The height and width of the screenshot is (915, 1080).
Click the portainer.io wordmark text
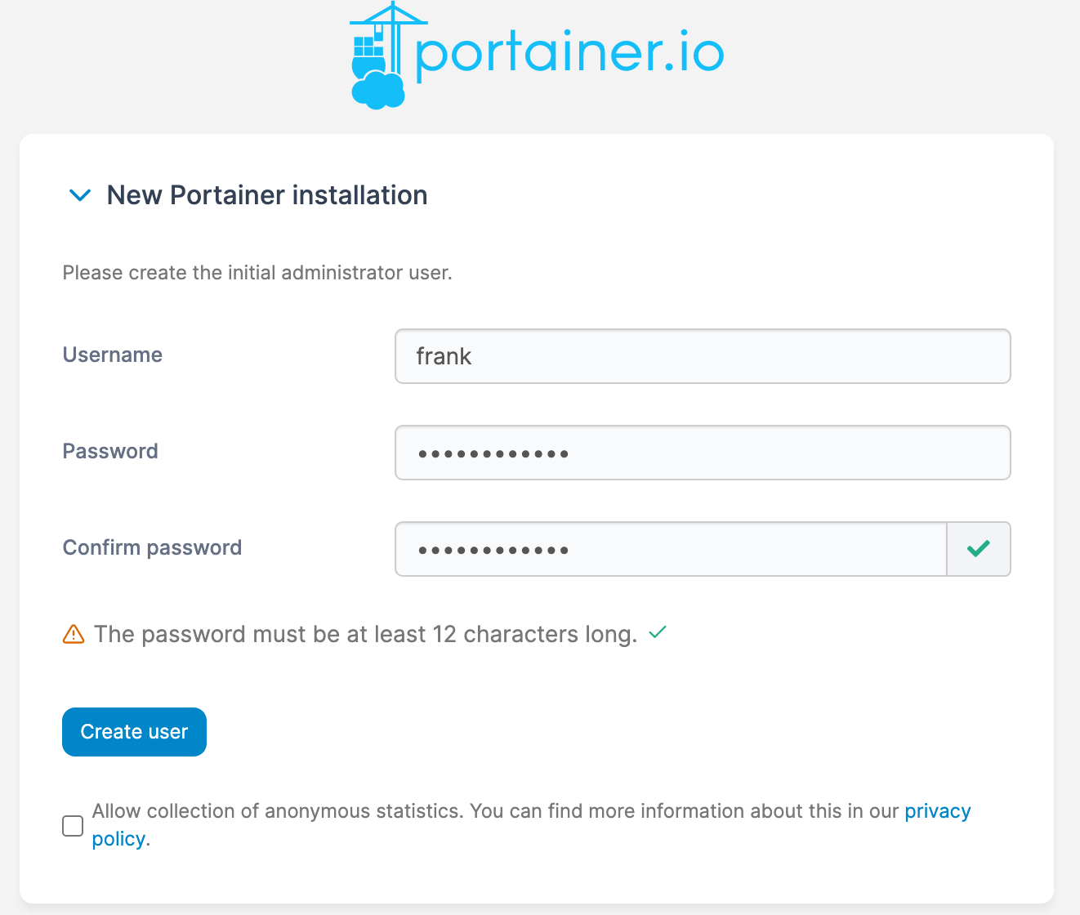pos(569,55)
